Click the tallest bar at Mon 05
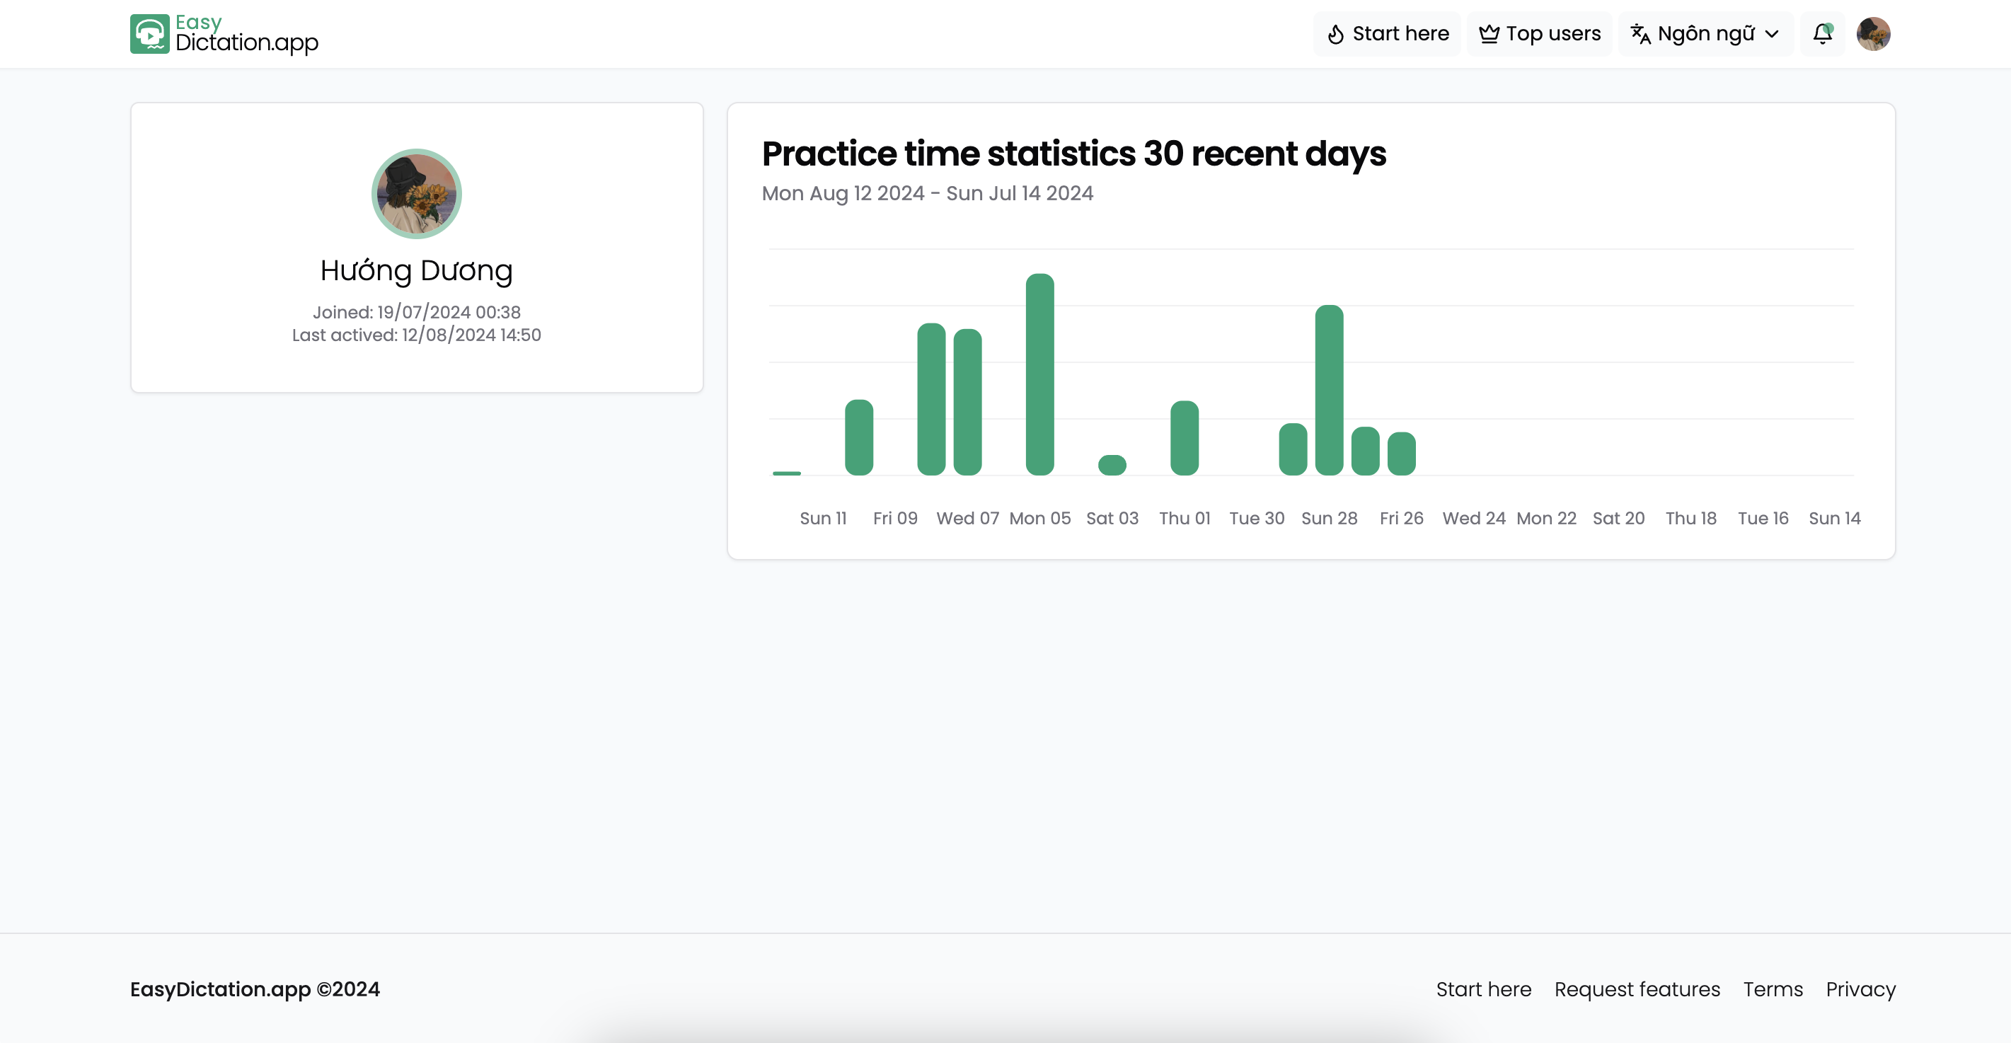The image size is (2011, 1043). [1039, 375]
